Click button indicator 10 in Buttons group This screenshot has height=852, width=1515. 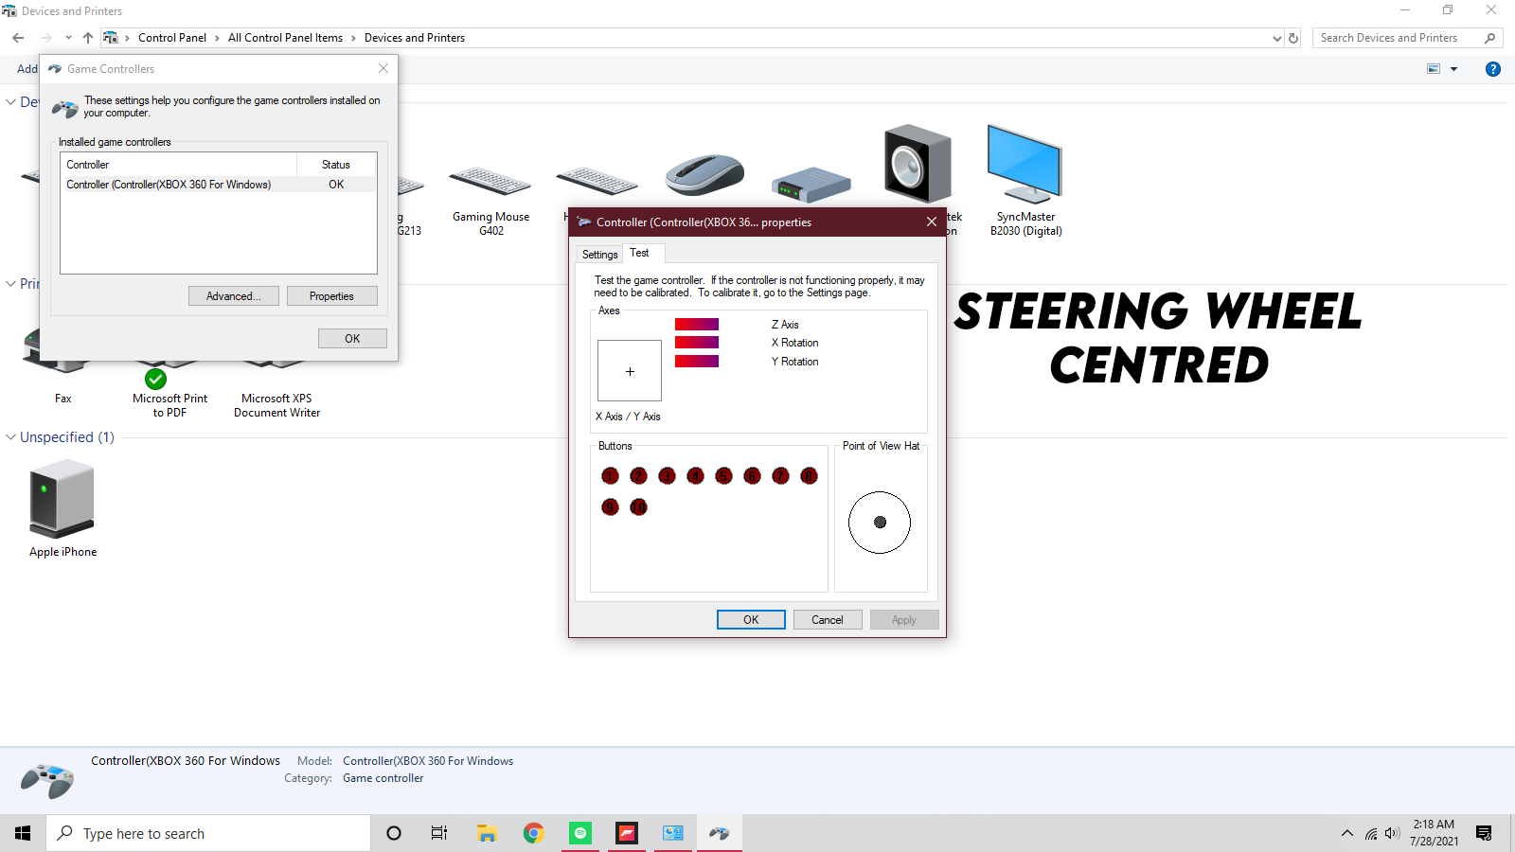point(638,506)
